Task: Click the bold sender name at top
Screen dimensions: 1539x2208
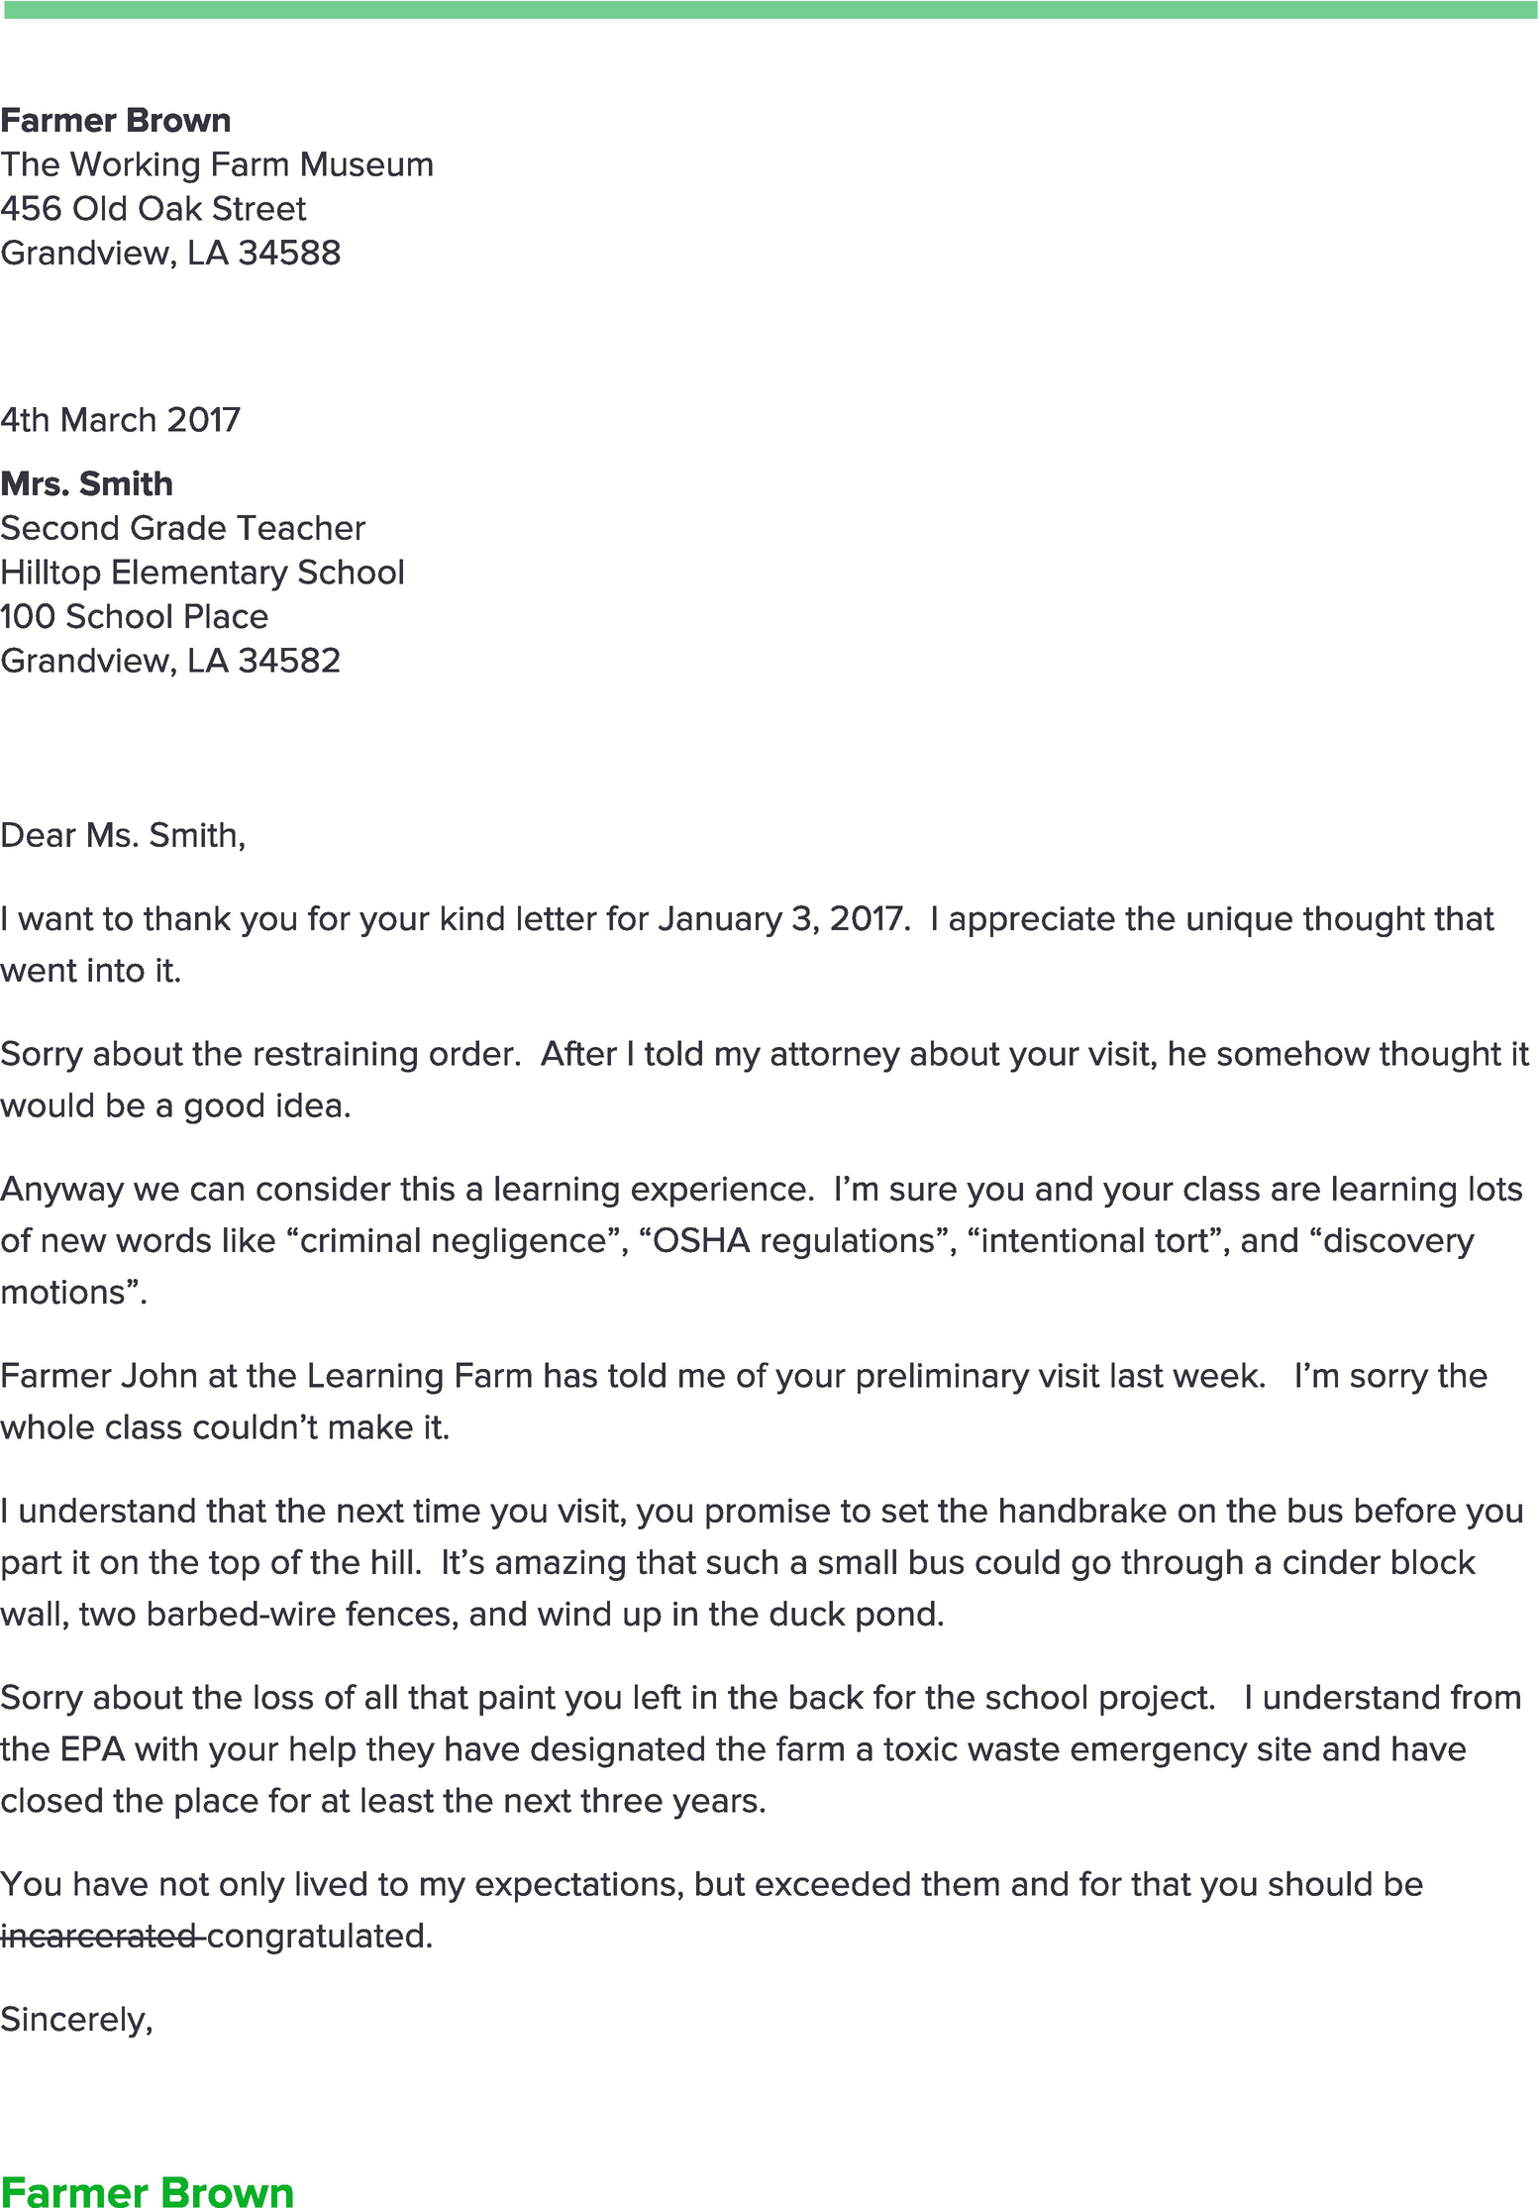Action: 116,121
